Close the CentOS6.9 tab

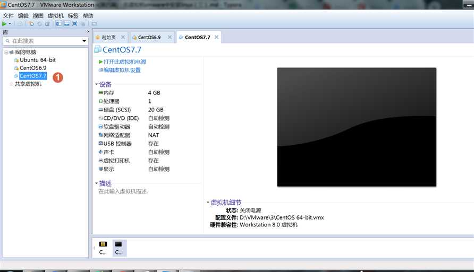click(170, 37)
